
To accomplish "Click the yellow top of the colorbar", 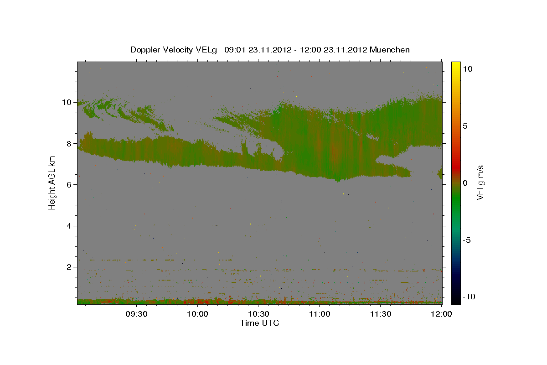I will coord(456,66).
